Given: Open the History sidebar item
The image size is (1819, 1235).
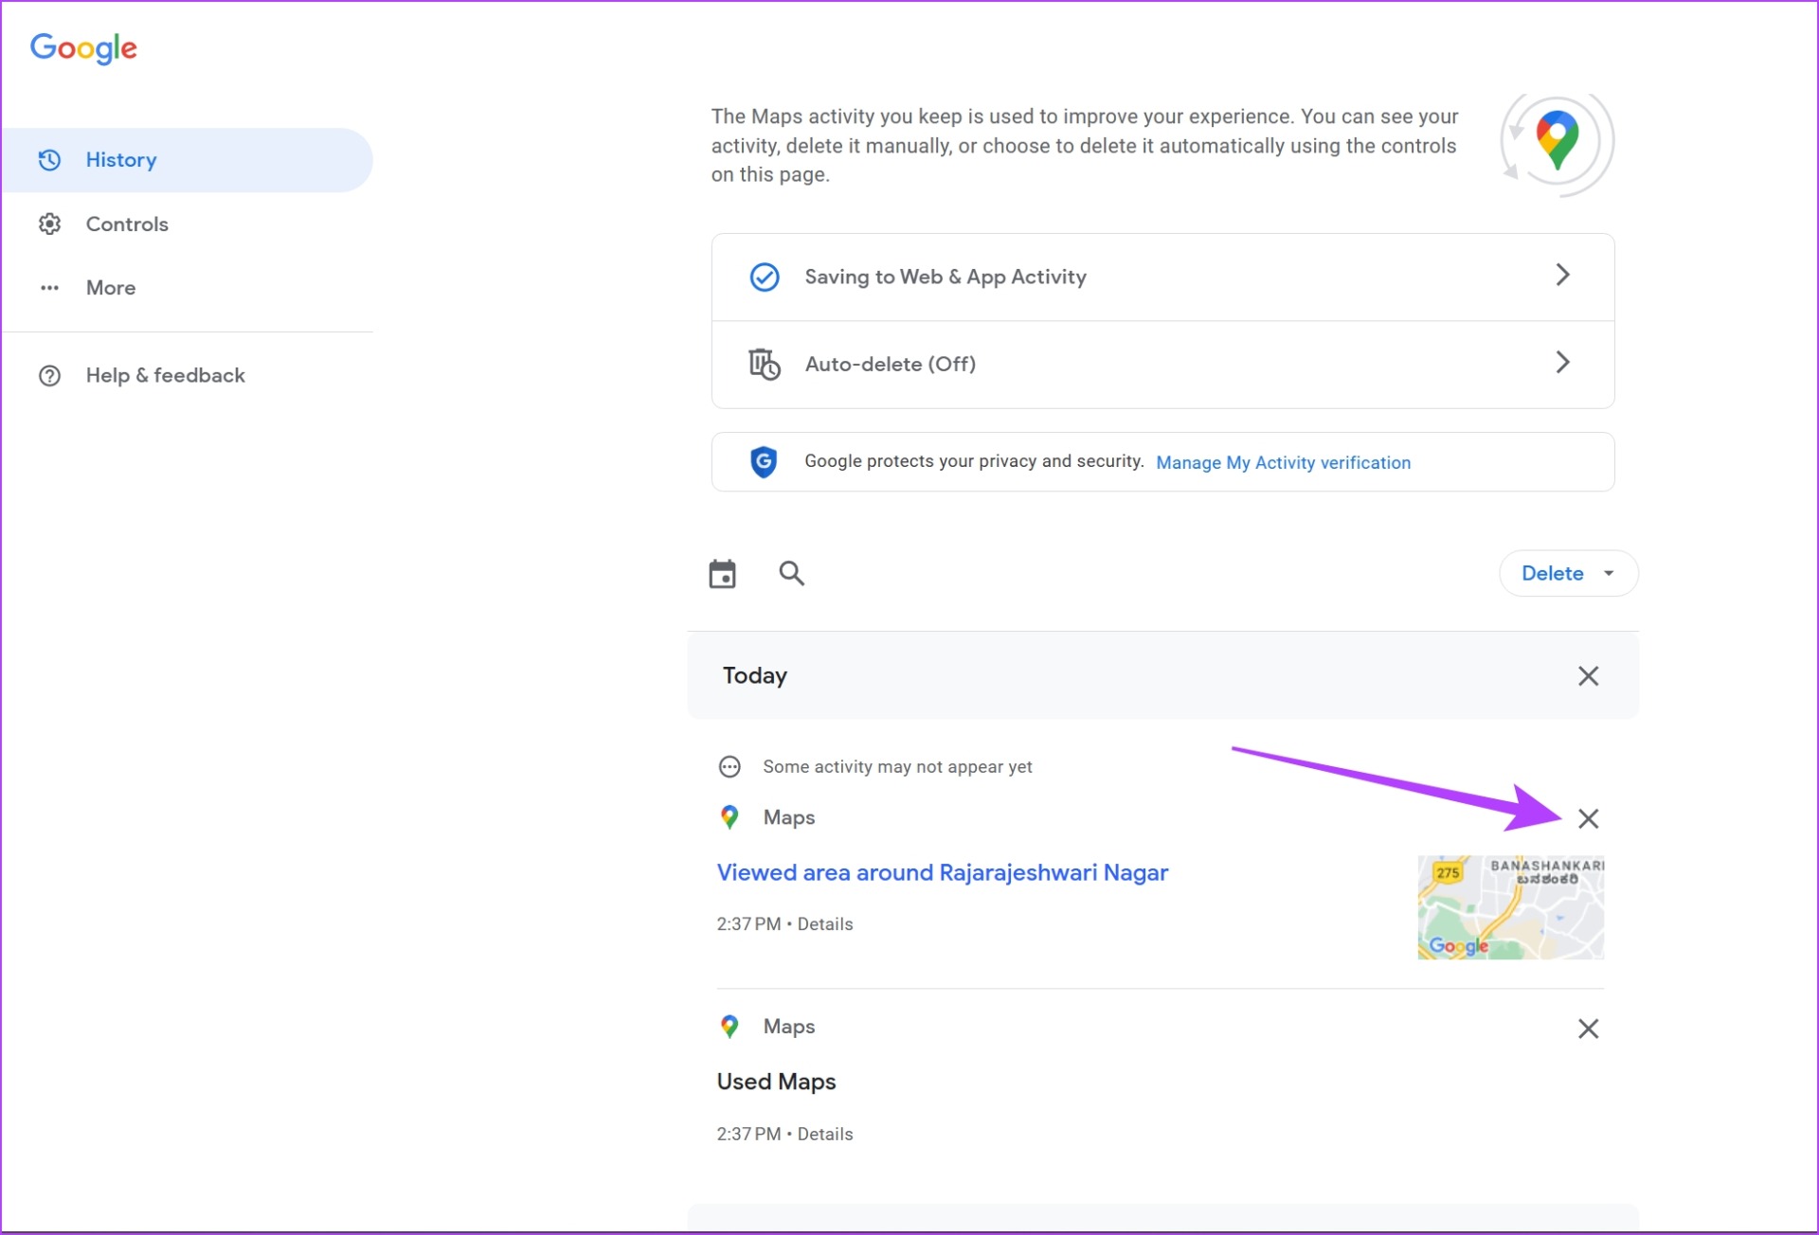Looking at the screenshot, I should click(x=121, y=160).
